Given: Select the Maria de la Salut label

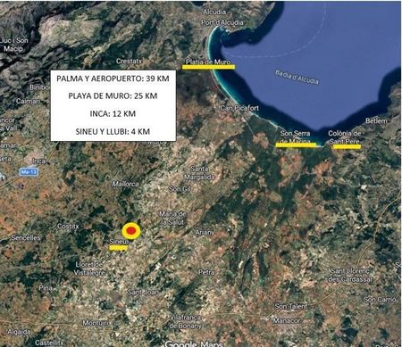Looking at the screenshot, I should [x=172, y=218].
